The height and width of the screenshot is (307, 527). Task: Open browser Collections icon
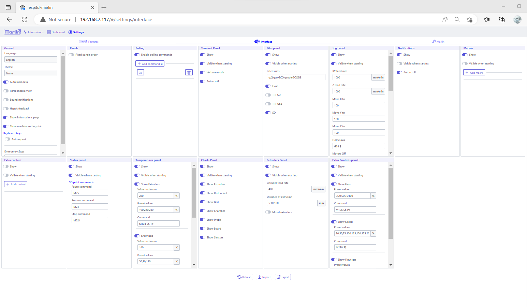click(502, 19)
